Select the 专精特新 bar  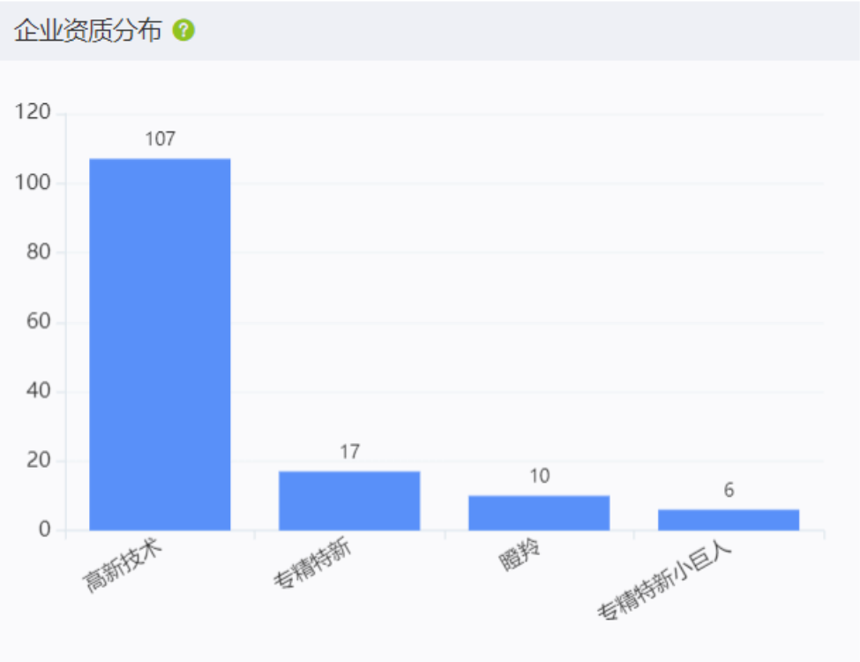tap(349, 500)
